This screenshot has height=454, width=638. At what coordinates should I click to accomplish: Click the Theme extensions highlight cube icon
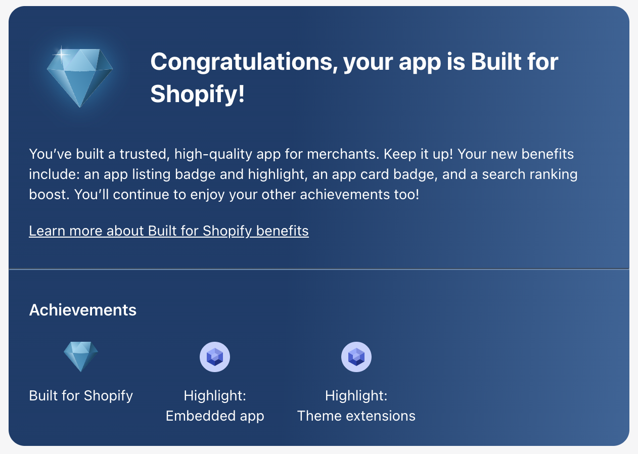click(x=356, y=357)
